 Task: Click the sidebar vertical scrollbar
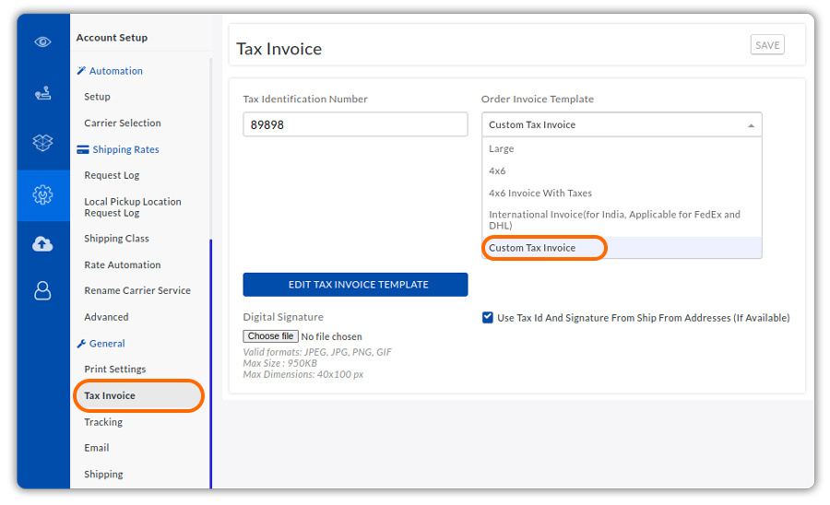(x=210, y=364)
